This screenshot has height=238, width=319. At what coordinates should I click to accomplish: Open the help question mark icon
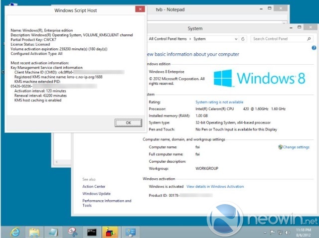(314, 48)
